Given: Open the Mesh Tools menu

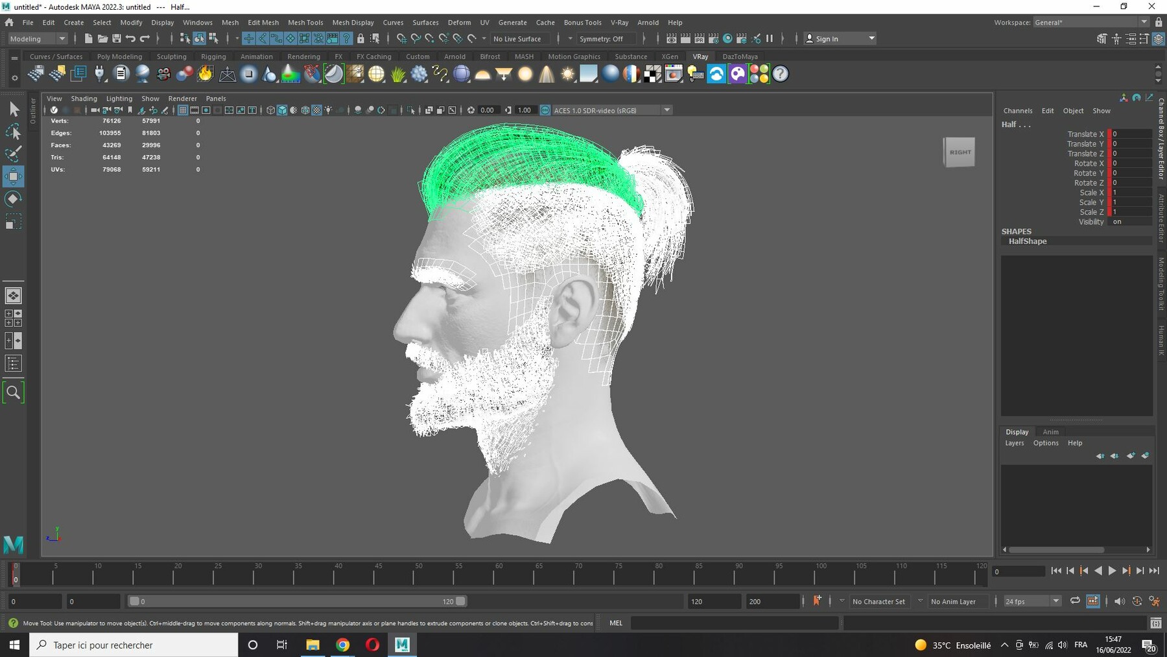Looking at the screenshot, I should point(305,22).
